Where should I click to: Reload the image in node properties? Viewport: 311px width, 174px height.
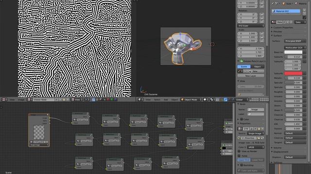click(262, 138)
